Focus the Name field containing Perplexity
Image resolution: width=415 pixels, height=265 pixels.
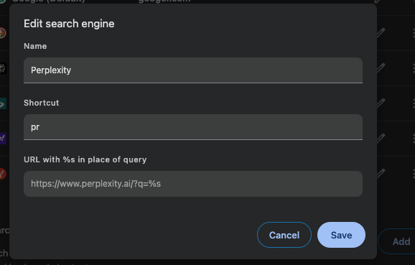(193, 70)
